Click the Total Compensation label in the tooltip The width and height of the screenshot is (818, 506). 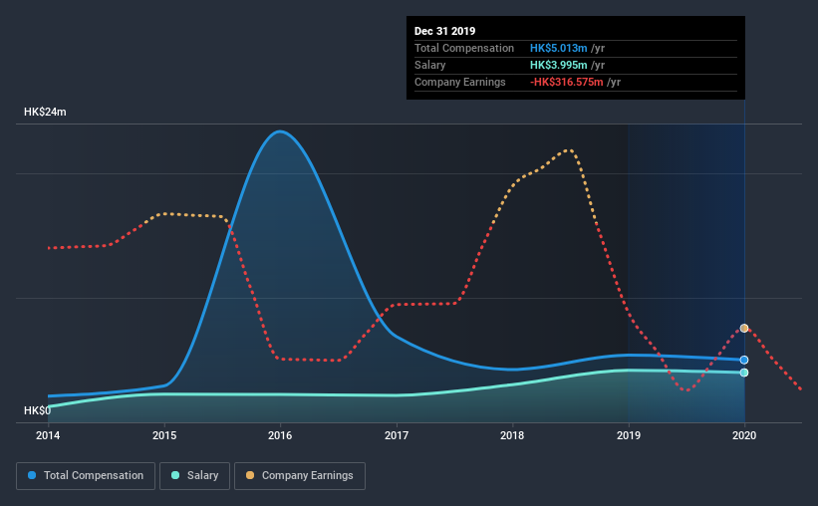coord(464,48)
